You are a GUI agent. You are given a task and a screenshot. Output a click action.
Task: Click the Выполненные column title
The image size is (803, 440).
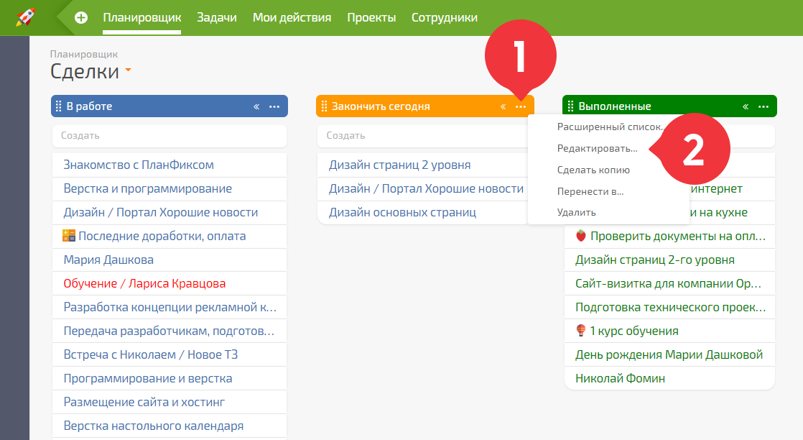coord(615,106)
